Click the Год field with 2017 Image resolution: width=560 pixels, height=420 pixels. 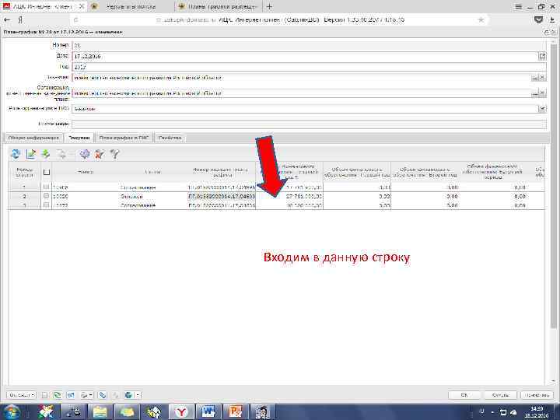[309, 67]
